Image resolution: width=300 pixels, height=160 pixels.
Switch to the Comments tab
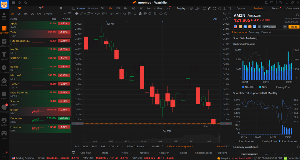click(x=292, y=8)
